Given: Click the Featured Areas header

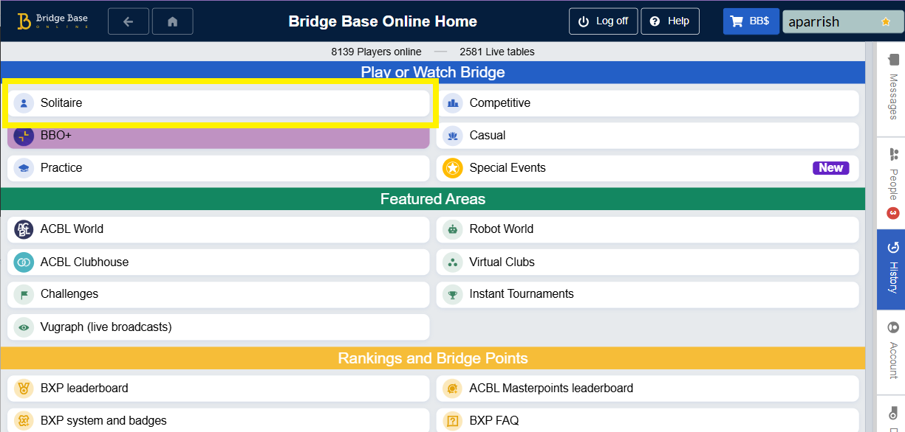Looking at the screenshot, I should (433, 199).
